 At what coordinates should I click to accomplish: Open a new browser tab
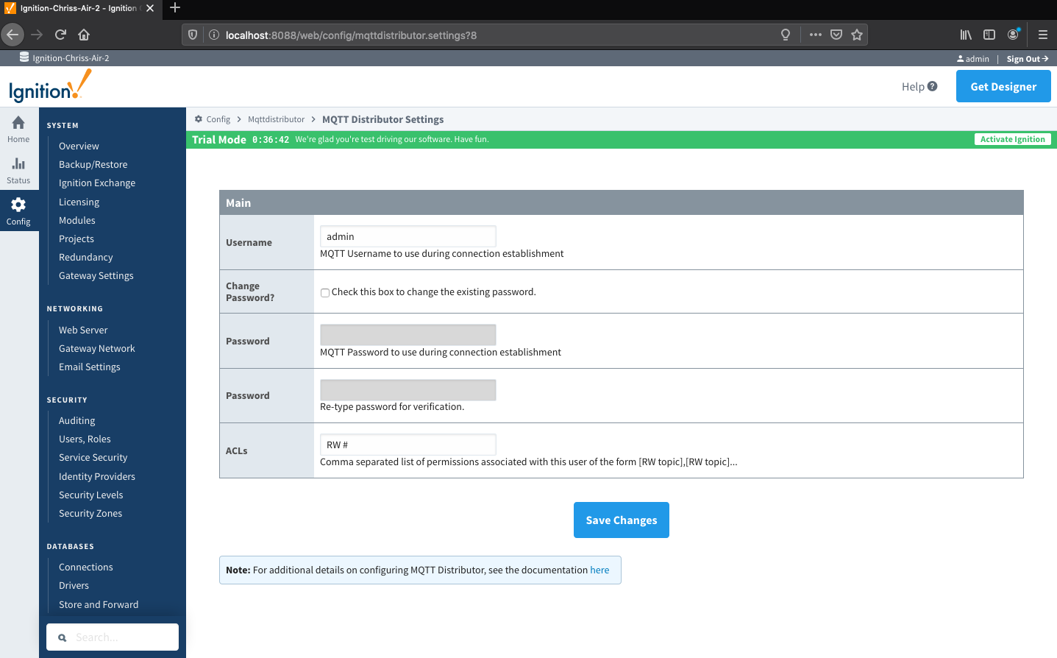[175, 8]
